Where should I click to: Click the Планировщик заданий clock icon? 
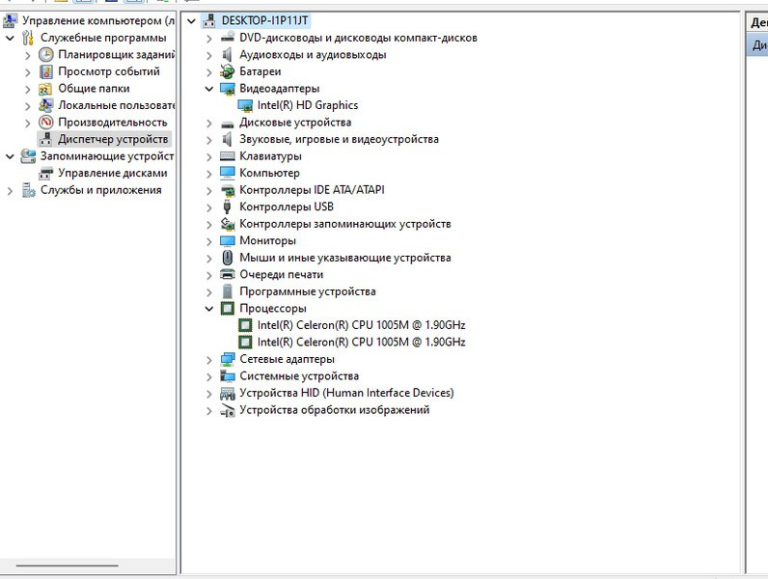tap(46, 54)
